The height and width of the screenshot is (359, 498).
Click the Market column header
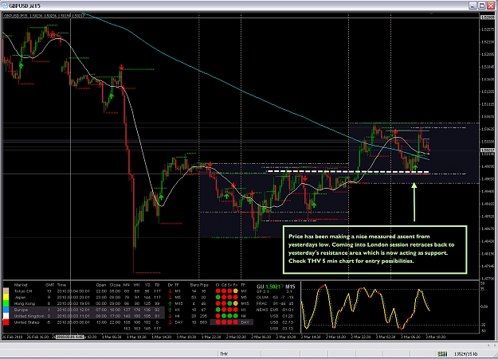click(x=21, y=285)
